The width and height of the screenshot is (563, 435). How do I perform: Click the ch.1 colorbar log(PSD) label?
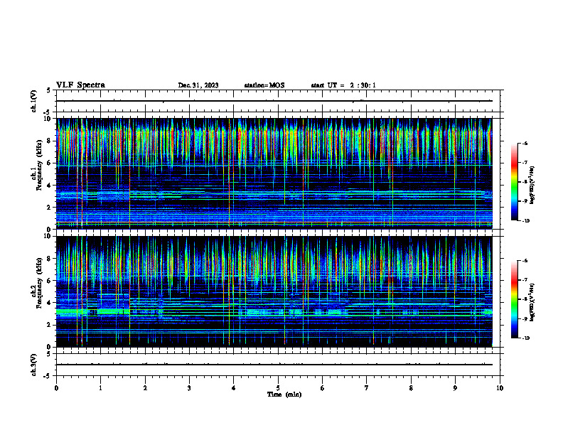532,185
